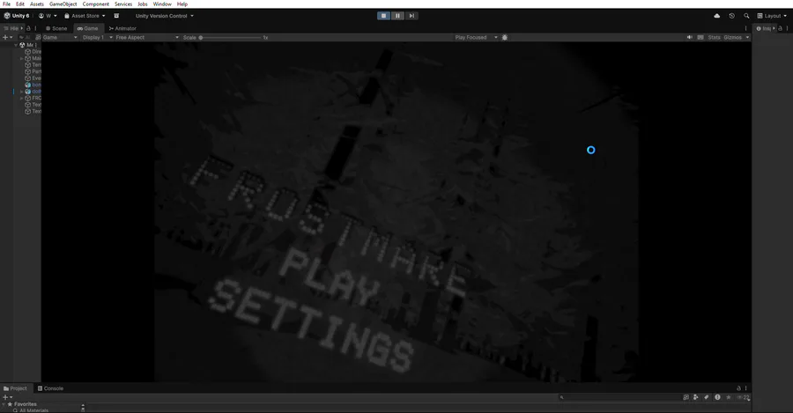
Task: Toggle the shortcuts keyboard icon
Action: click(700, 37)
